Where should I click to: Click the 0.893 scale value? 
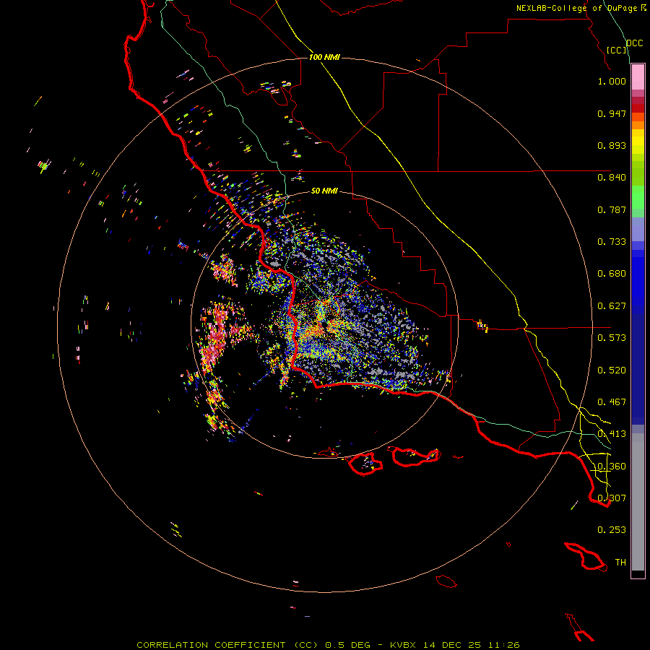[612, 145]
